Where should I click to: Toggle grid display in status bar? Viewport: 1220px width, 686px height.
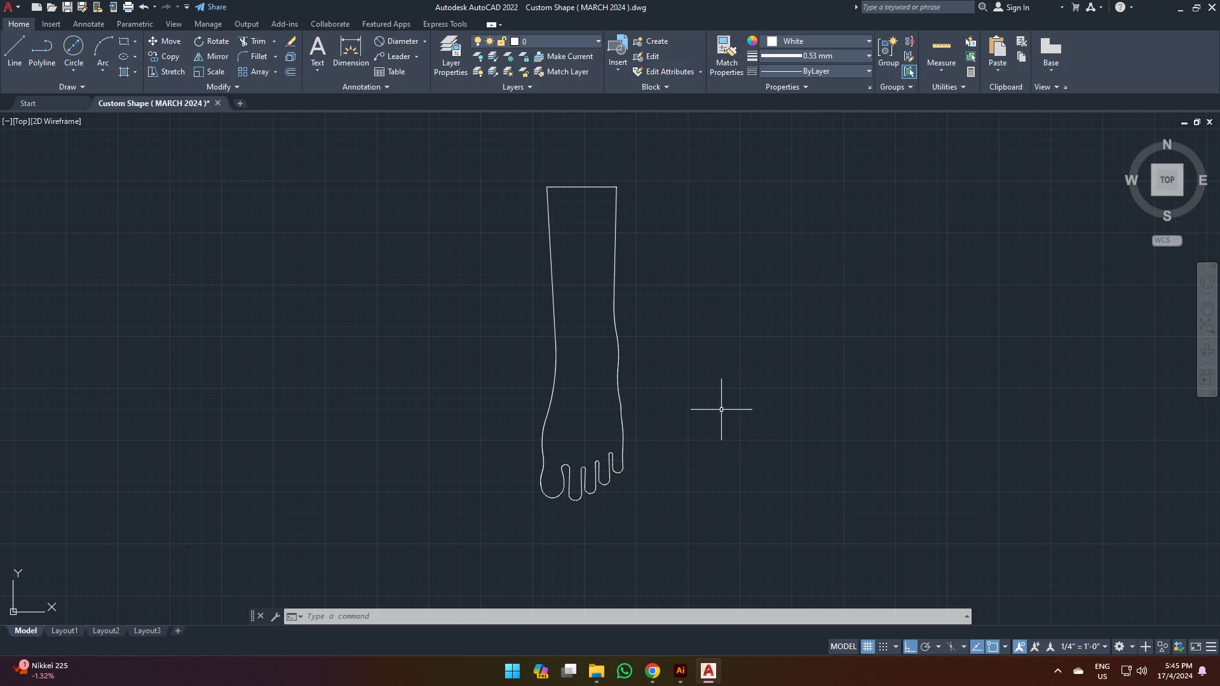coord(867,647)
